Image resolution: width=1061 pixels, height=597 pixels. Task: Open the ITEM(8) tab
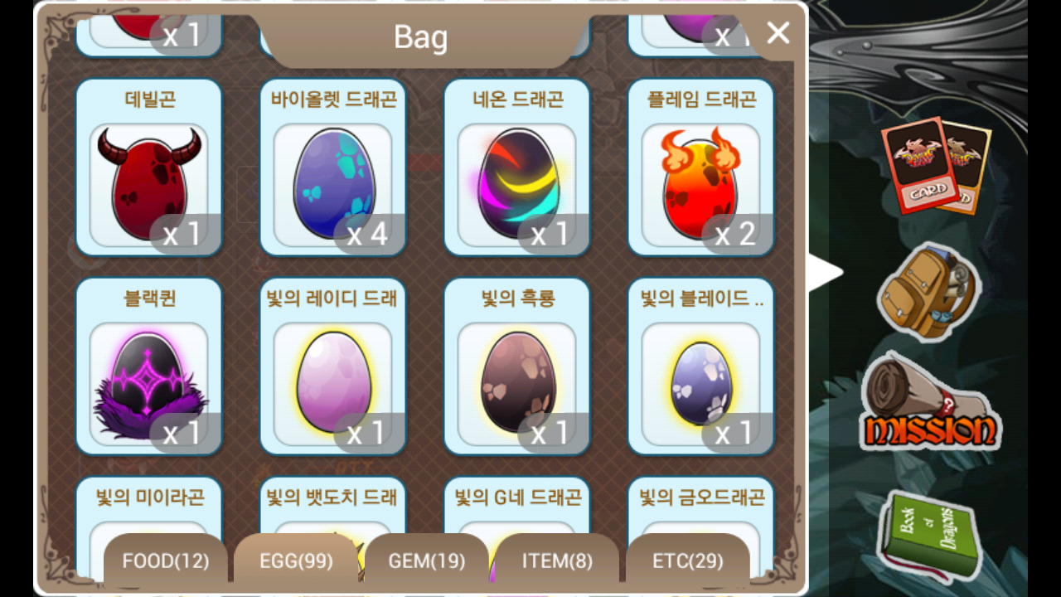tap(557, 561)
